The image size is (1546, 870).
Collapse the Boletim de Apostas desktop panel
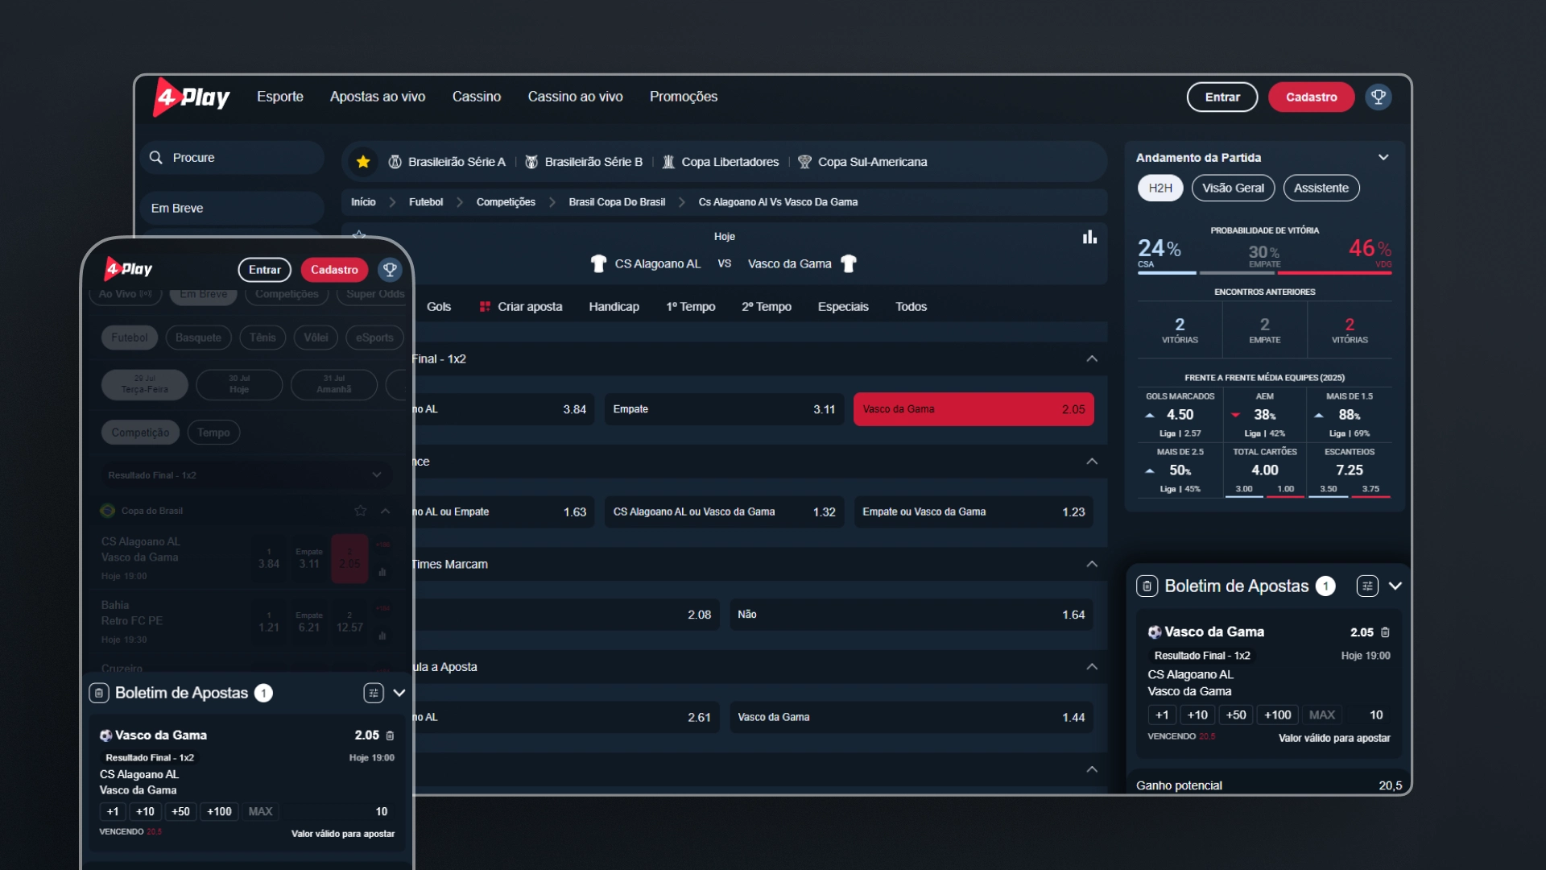tap(1395, 586)
